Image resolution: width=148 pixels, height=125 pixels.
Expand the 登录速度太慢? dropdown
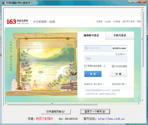coord(120,84)
